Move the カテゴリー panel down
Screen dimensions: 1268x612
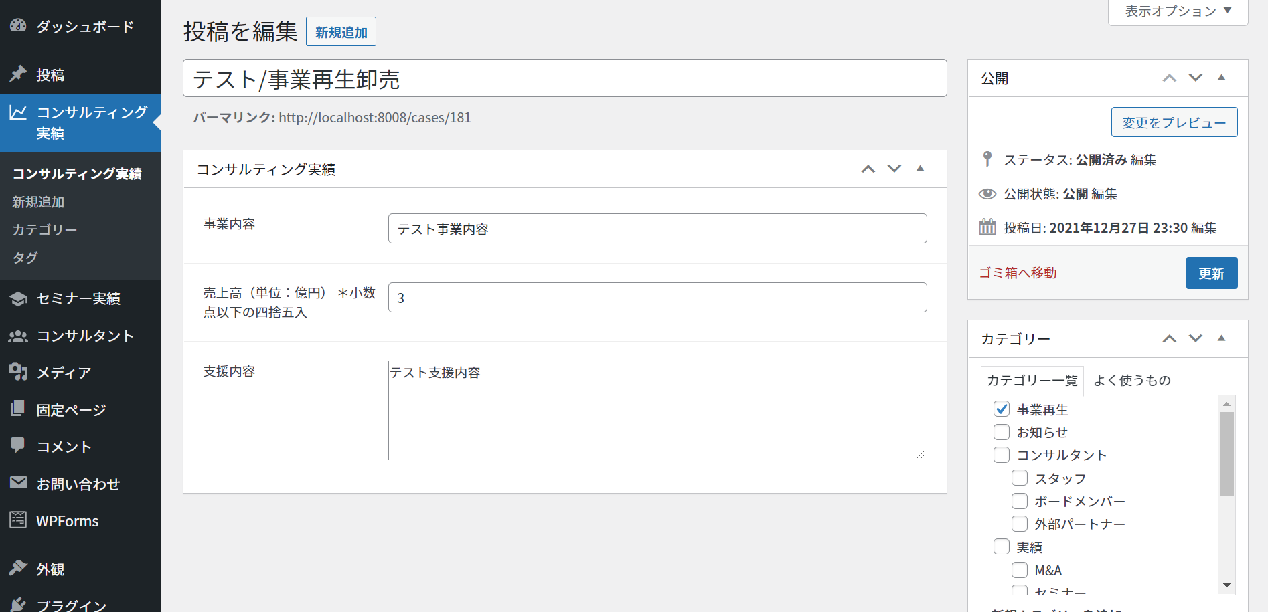[1196, 338]
